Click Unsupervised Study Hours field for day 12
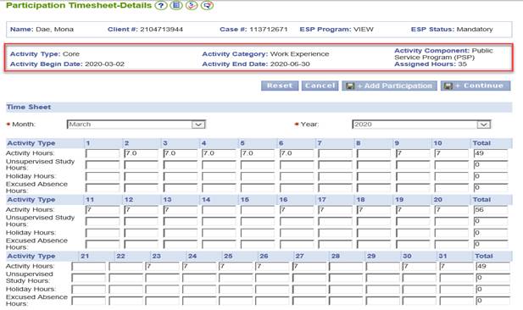Viewport: 523px width, 310px height. pos(141,221)
